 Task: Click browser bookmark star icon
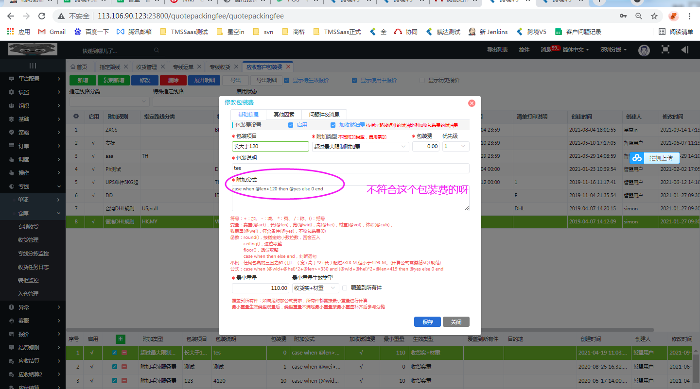pyautogui.click(x=654, y=16)
